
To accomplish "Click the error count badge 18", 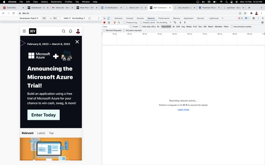I will [x=240, y=18].
